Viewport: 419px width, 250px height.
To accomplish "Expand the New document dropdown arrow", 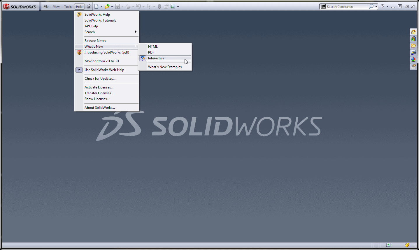I will tap(101, 7).
